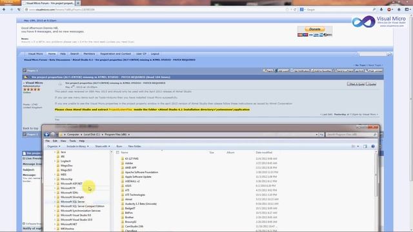Open the Adobe folder in file list
413x232 pixels.
coord(129,163)
